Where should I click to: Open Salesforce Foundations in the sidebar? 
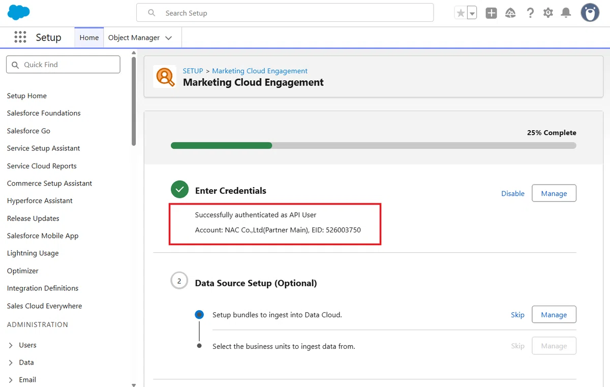[x=44, y=113]
